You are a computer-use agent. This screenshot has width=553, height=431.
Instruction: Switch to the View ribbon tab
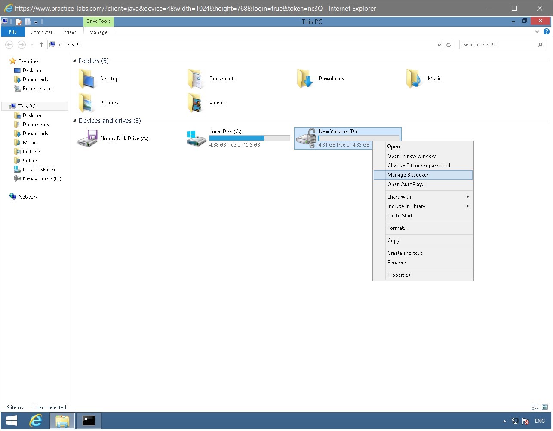pyautogui.click(x=70, y=32)
